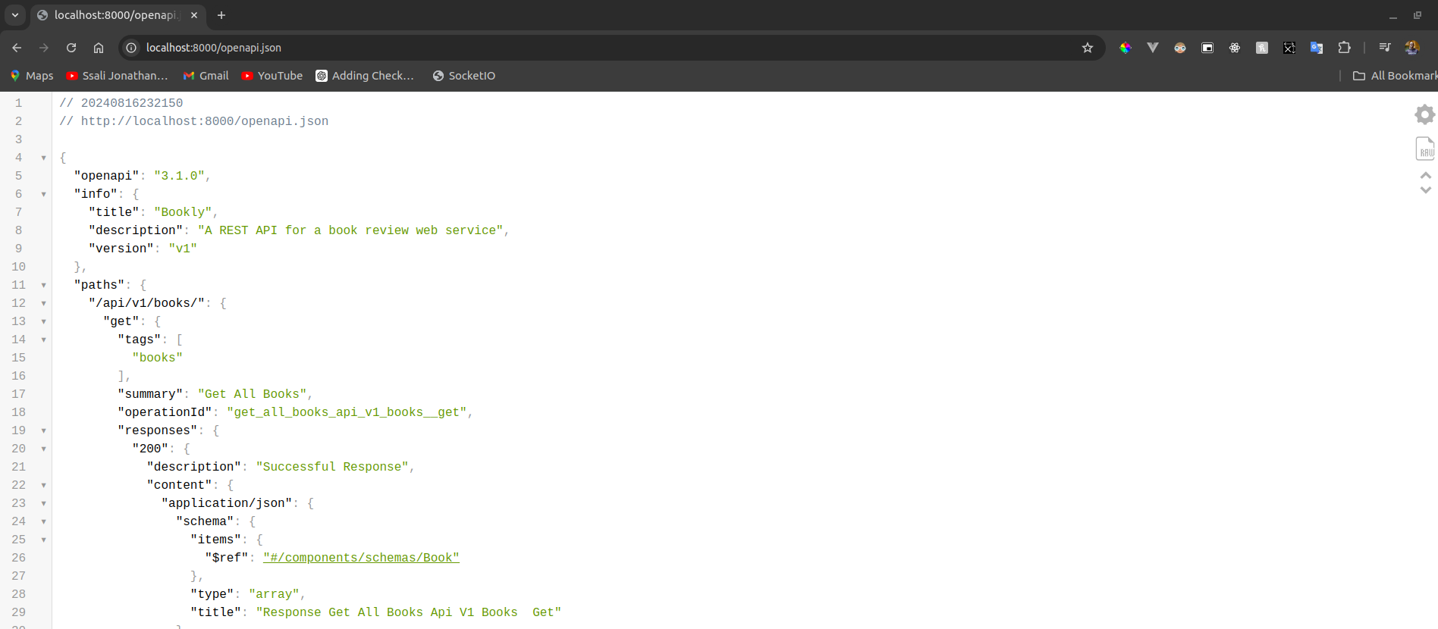Collapse the "responses" object
The height and width of the screenshot is (629, 1438).
click(x=43, y=430)
